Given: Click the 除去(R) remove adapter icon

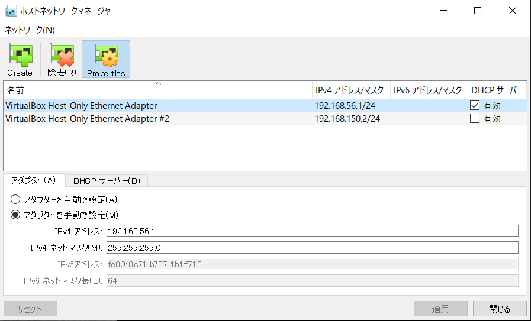Looking at the screenshot, I should (x=62, y=60).
